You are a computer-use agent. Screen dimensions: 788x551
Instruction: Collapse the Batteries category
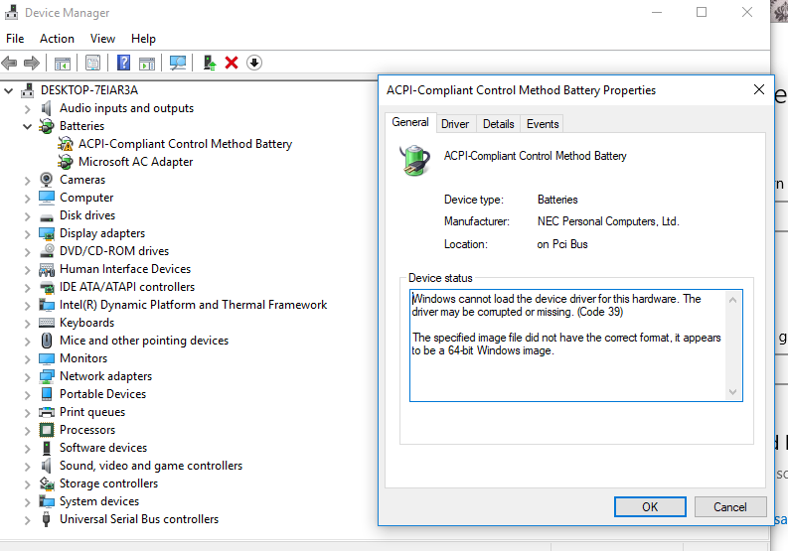[27, 126]
